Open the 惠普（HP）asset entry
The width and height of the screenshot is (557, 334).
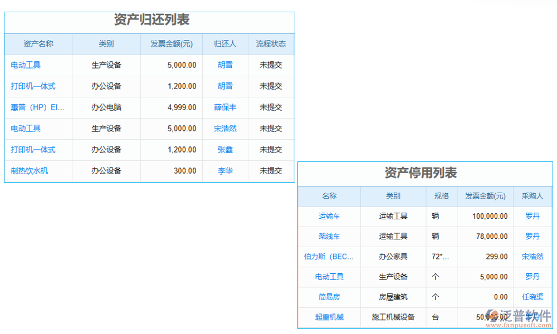(x=37, y=107)
